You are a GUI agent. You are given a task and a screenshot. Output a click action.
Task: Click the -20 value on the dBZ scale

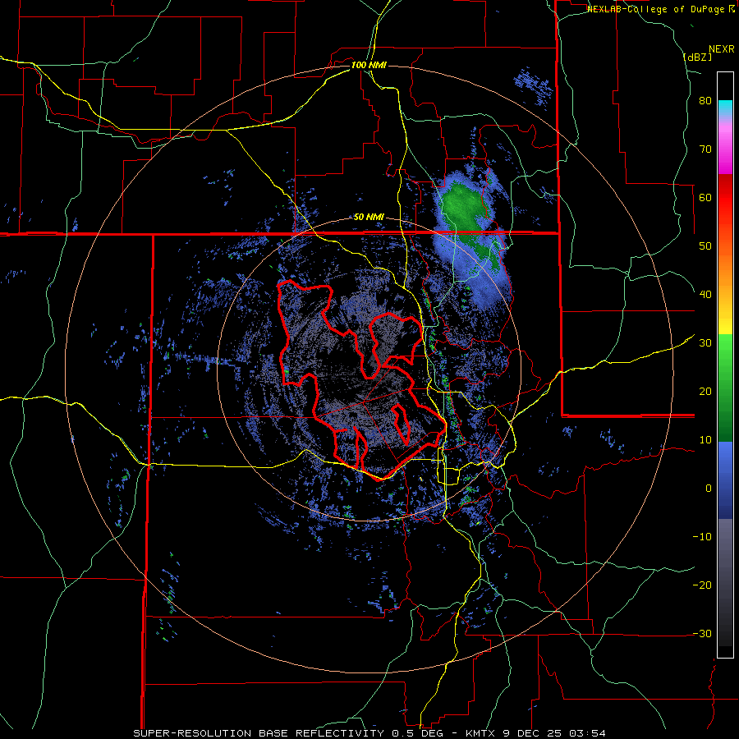pos(702,585)
